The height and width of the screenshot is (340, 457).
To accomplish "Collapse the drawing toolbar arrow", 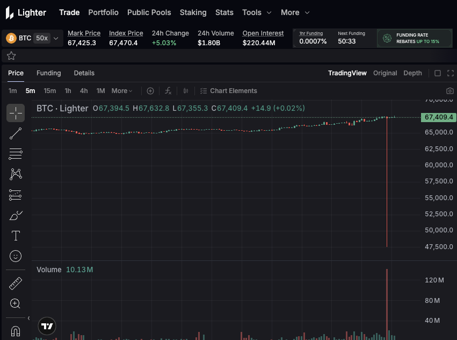I will coord(28,318).
